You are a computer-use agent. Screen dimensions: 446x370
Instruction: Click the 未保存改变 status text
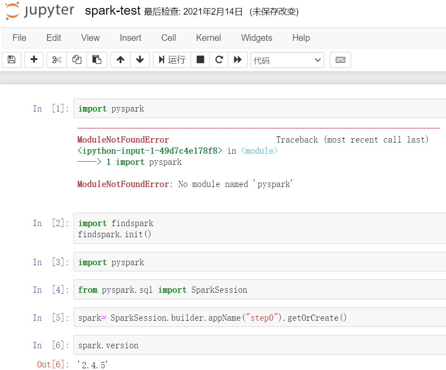274,12
